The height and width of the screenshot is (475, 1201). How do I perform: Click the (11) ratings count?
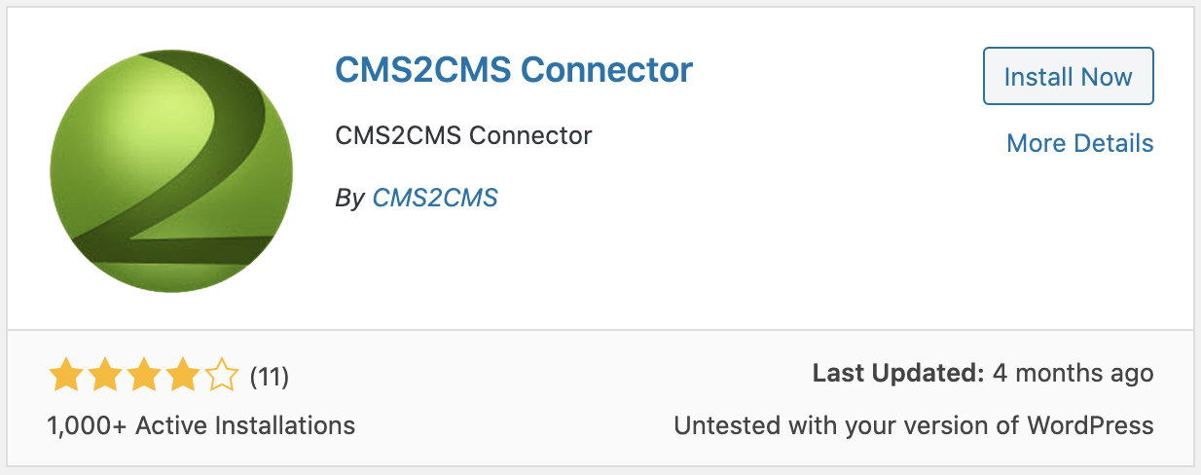[270, 376]
